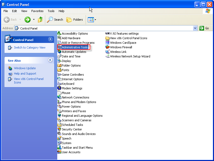Open the Windows Update link

[25, 68]
